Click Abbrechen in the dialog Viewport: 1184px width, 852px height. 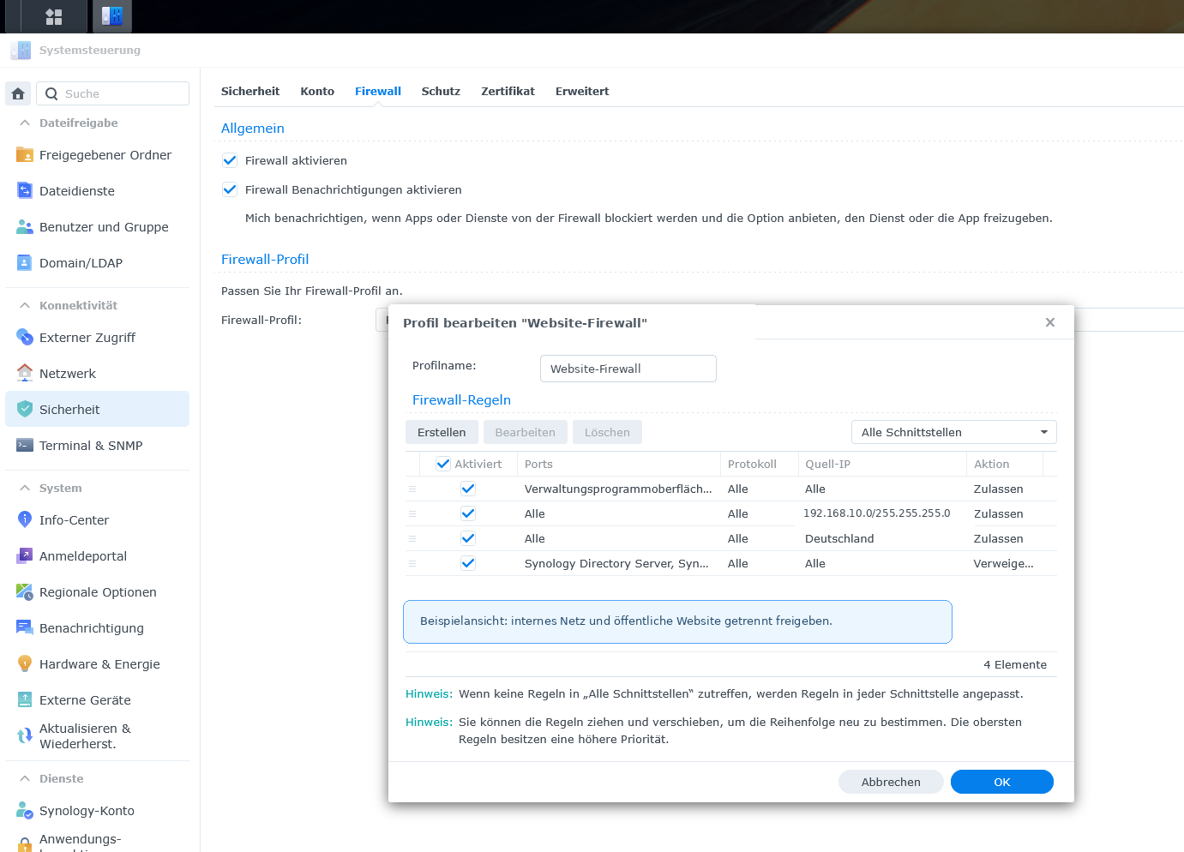coord(891,782)
